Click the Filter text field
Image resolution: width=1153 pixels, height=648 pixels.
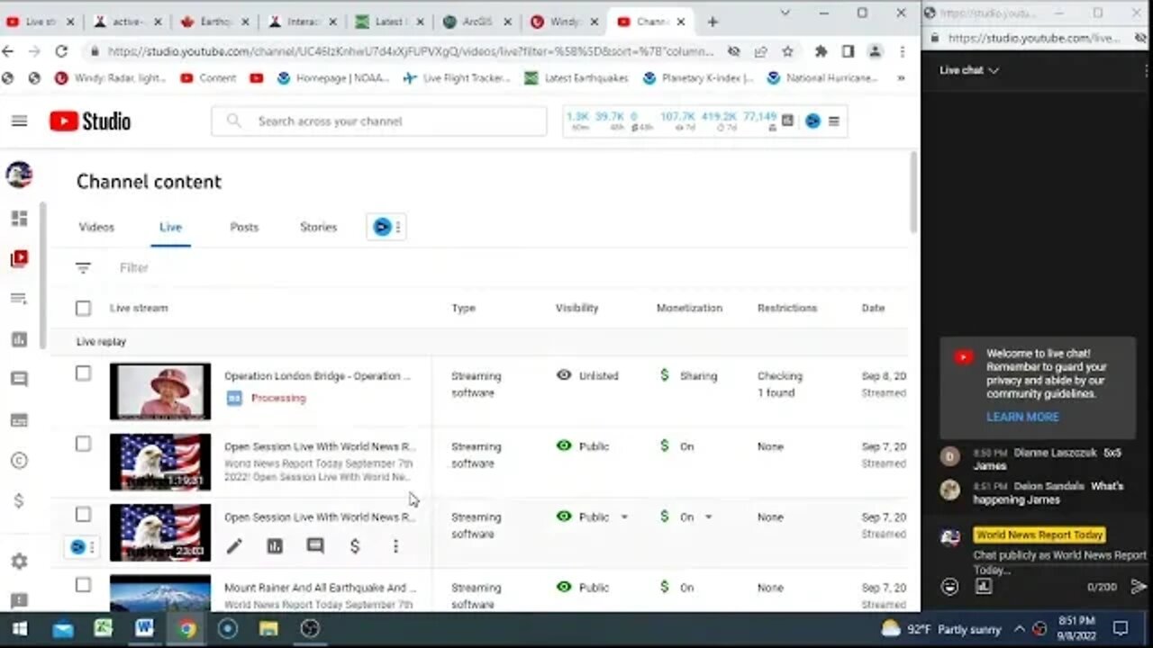pyautogui.click(x=134, y=267)
